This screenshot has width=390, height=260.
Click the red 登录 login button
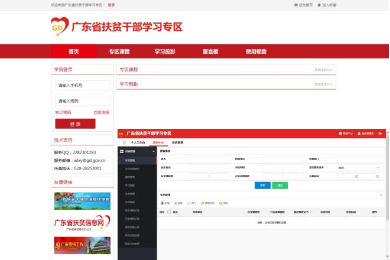click(75, 124)
